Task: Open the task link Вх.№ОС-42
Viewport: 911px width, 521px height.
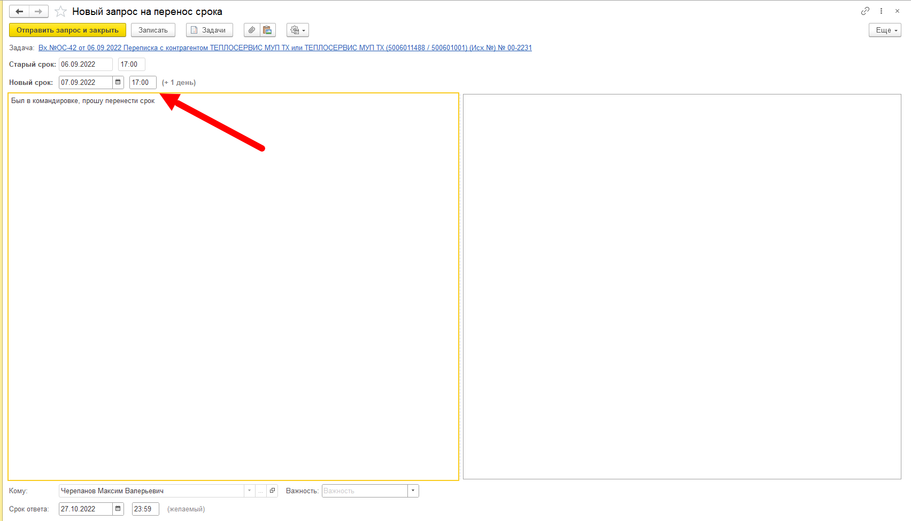Action: click(x=285, y=48)
